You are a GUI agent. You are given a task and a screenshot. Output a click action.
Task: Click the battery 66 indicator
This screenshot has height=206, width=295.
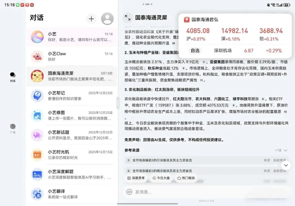(287, 5)
